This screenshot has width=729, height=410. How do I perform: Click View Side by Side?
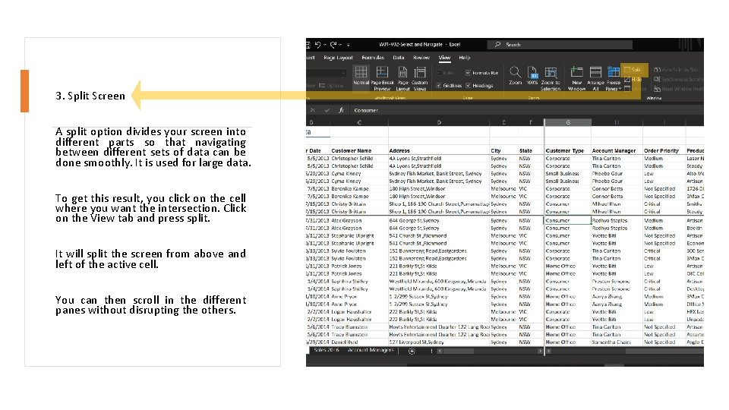[x=677, y=70]
